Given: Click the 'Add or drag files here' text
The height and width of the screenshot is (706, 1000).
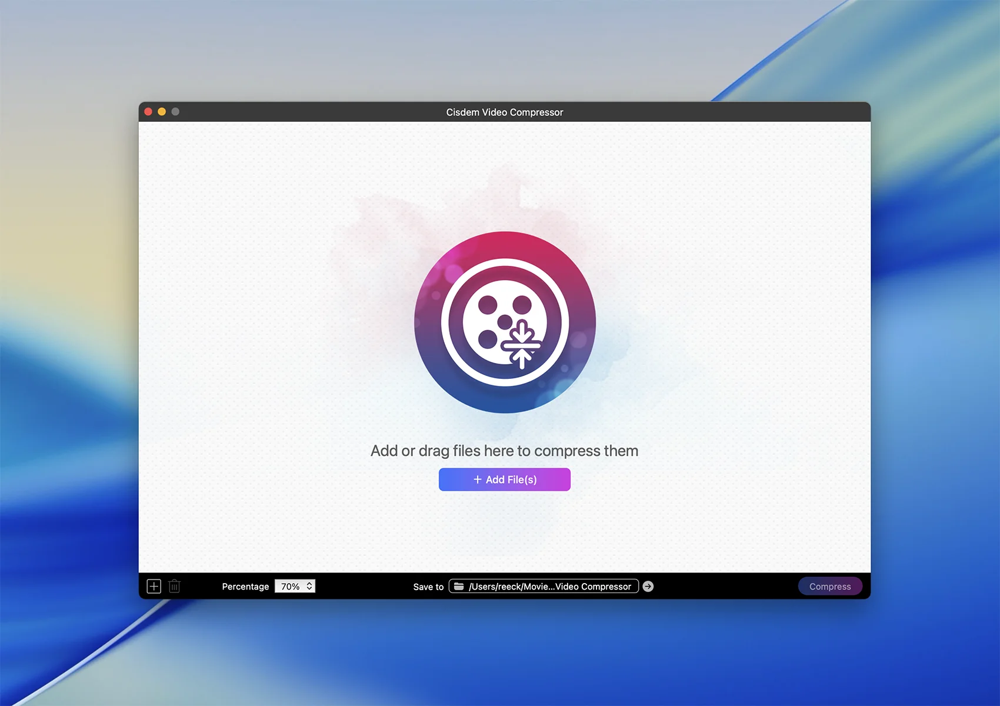Looking at the screenshot, I should click(504, 451).
